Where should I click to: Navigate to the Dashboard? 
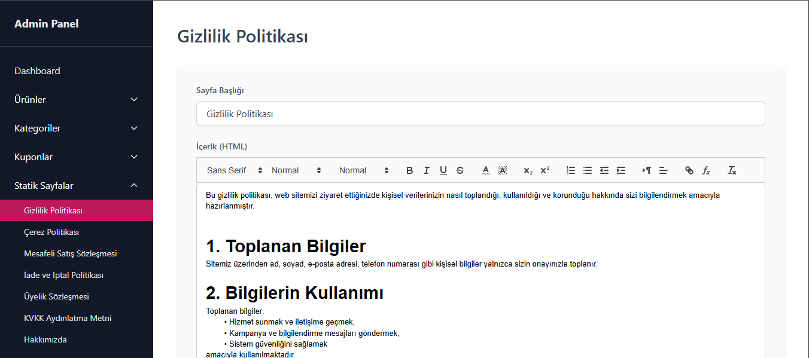pos(37,71)
